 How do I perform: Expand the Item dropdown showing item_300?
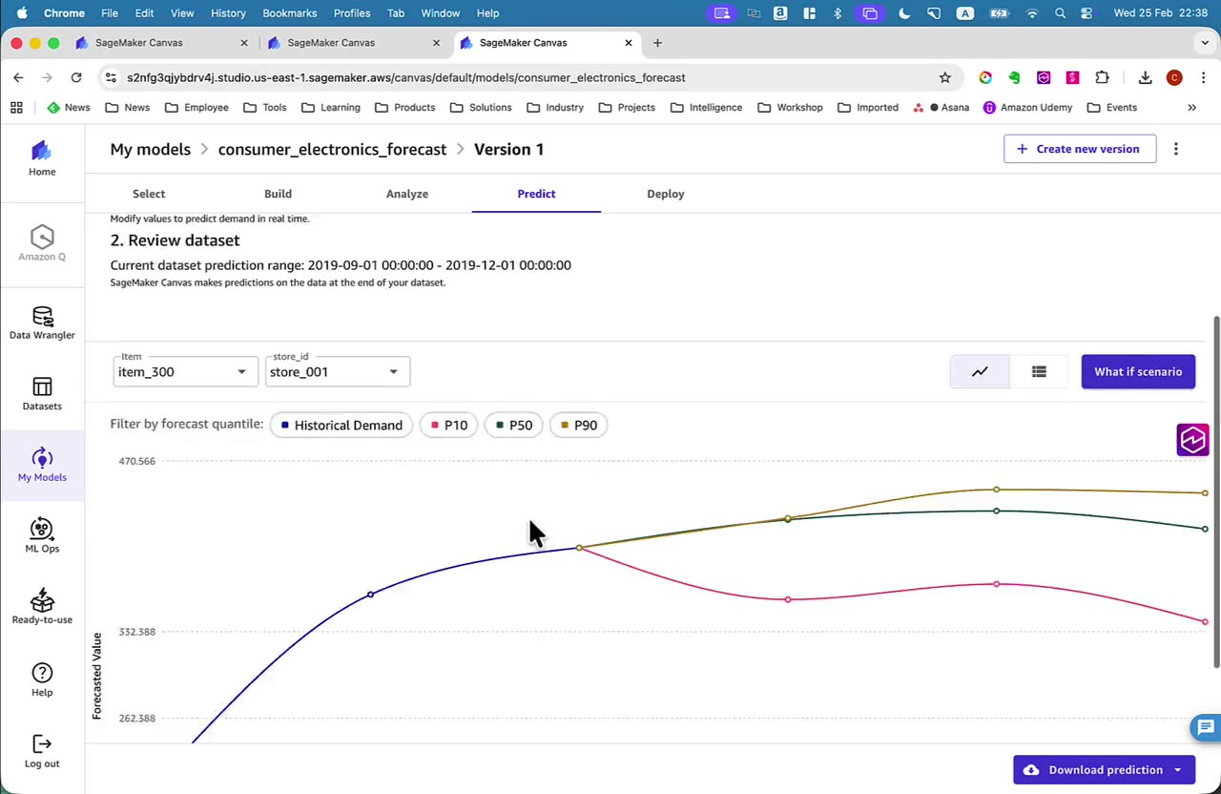185,371
